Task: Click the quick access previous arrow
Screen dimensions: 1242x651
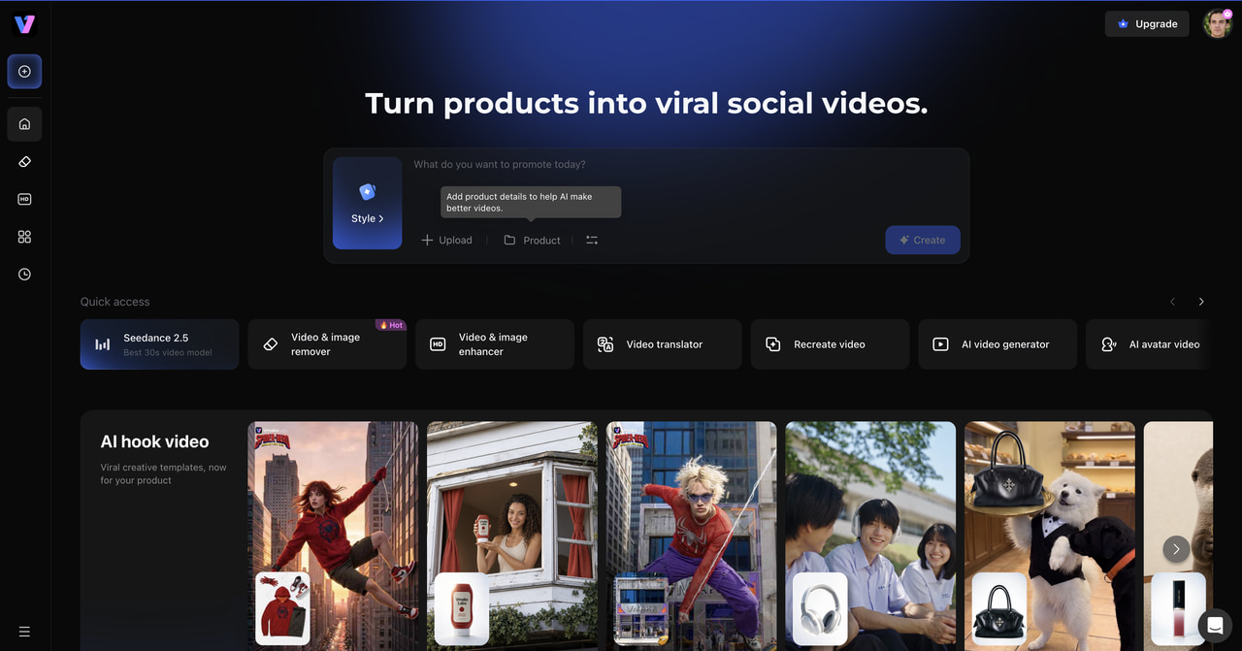Action: coord(1172,302)
